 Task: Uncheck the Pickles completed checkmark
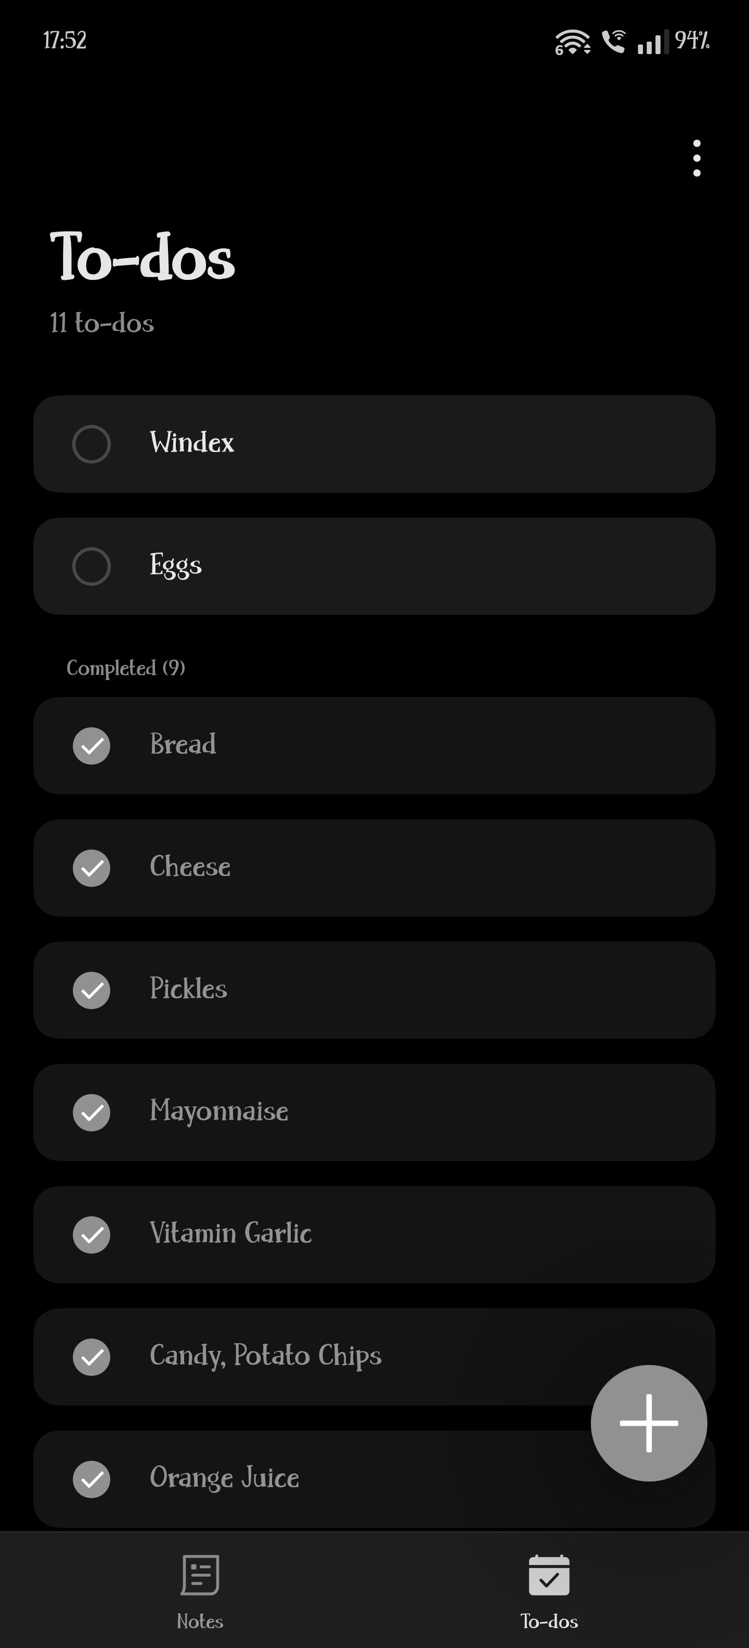[92, 990]
